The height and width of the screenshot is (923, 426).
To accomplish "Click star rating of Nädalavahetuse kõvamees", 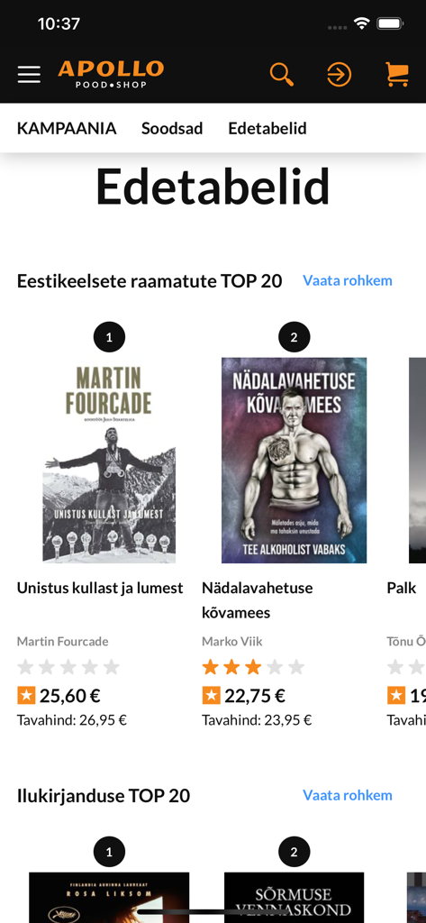I will (x=254, y=667).
